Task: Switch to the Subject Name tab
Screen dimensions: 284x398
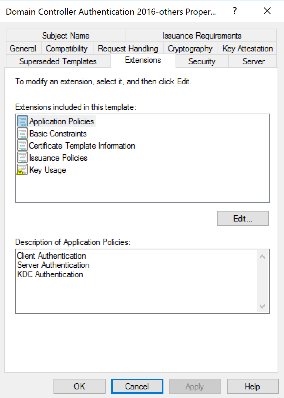Action: pos(66,35)
